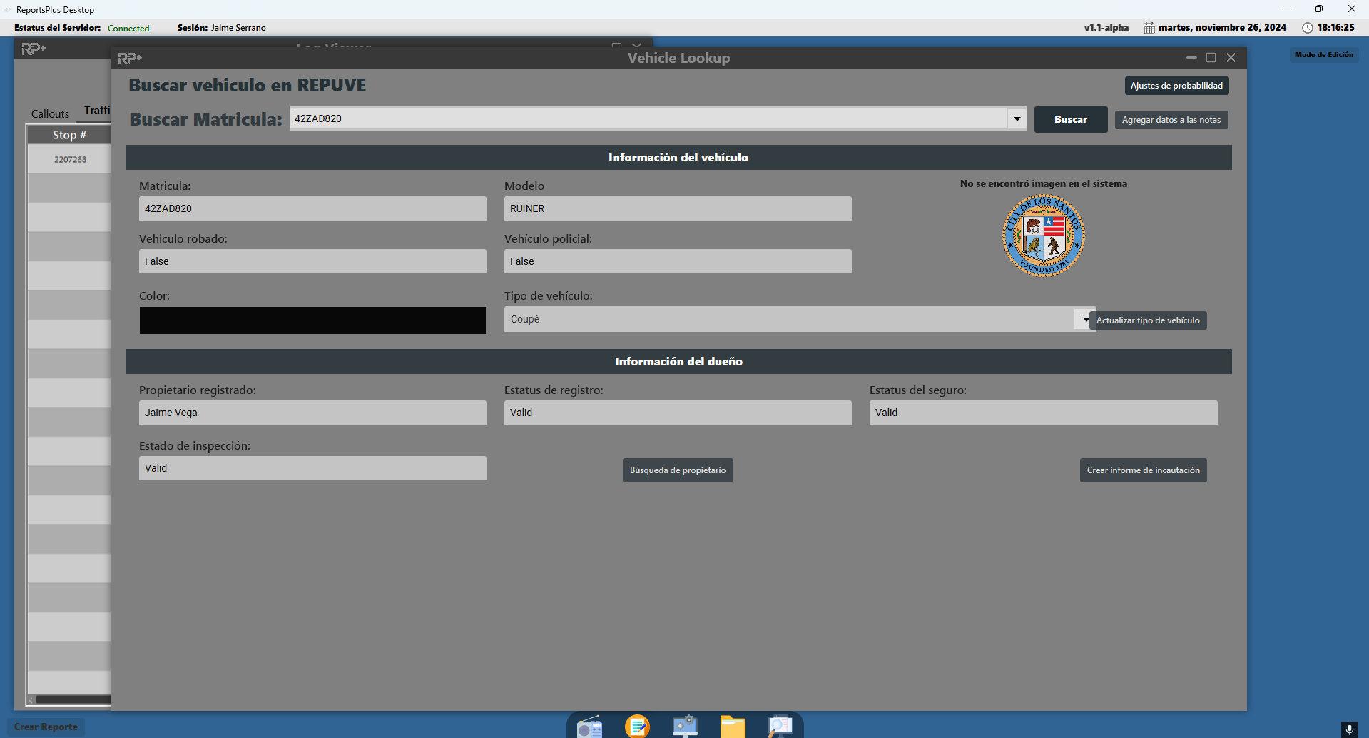This screenshot has width=1369, height=738.
Task: Click the calendar icon beside the date
Action: [1149, 28]
